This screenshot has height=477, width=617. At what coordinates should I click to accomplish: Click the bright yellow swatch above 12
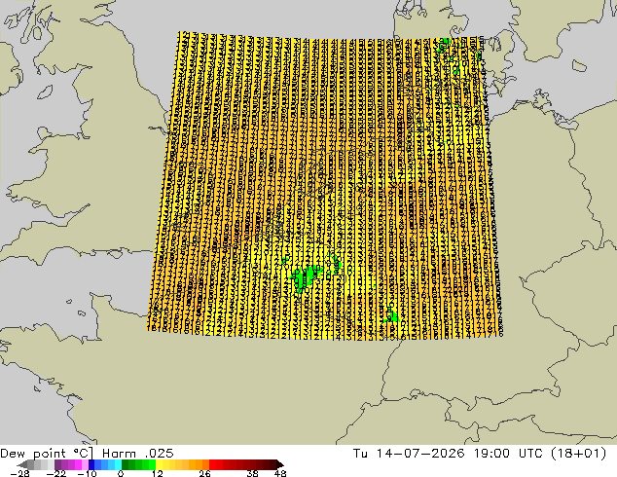[159, 464]
